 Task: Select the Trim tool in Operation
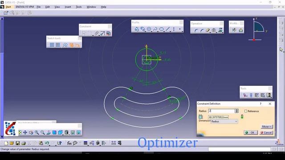(208, 30)
